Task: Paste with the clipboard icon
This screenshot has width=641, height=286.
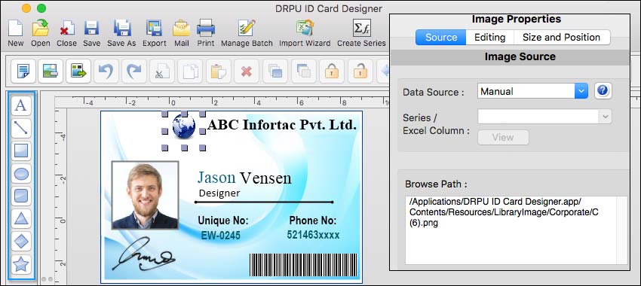Action: tap(218, 71)
